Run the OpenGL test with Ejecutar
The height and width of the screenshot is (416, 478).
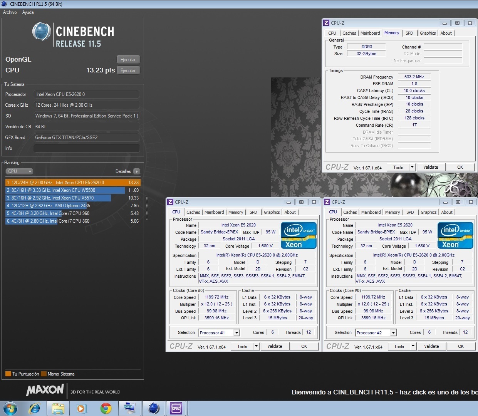coord(128,60)
